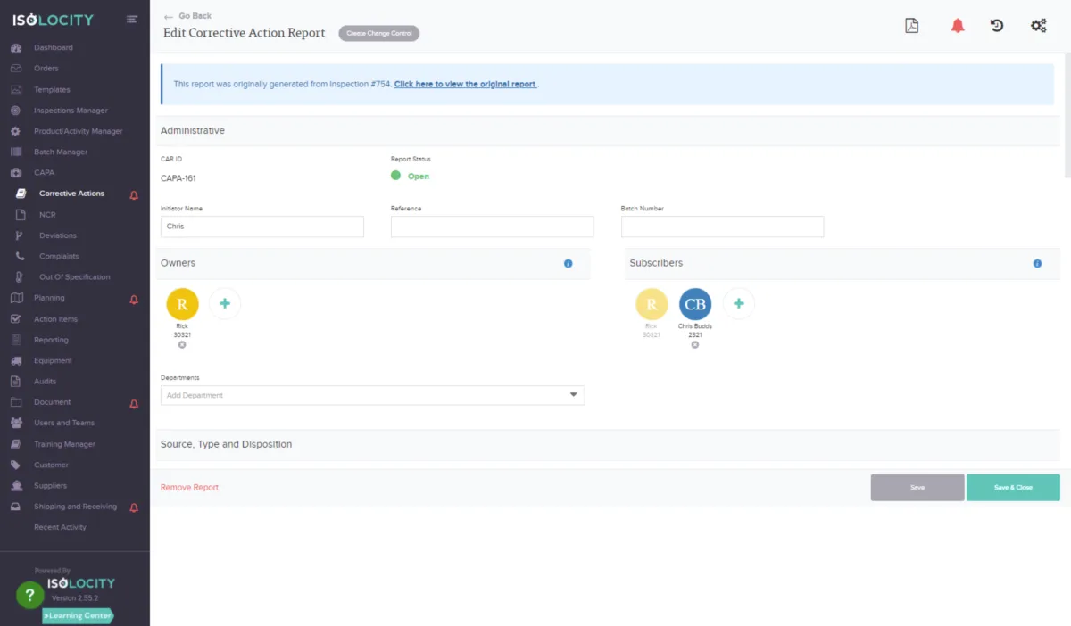Image resolution: width=1071 pixels, height=626 pixels.
Task: Click Create Change Control button
Action: click(x=379, y=33)
